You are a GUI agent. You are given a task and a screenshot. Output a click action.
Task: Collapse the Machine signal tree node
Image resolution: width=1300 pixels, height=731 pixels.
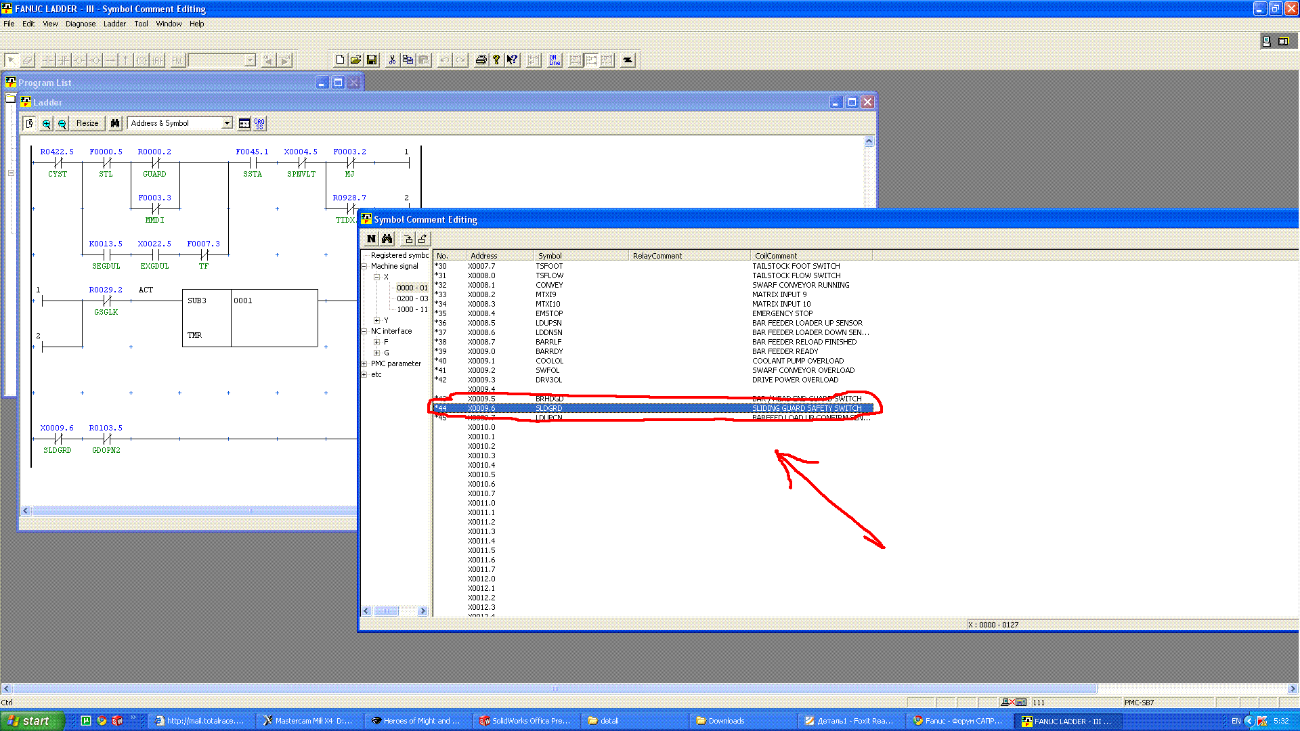pos(364,267)
